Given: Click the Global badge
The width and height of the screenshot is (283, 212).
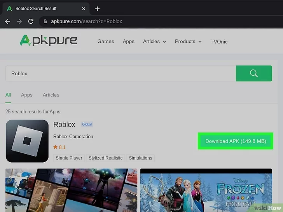Looking at the screenshot, I should point(87,124).
